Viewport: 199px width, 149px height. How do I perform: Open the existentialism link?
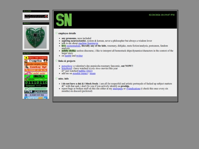coord(73,46)
